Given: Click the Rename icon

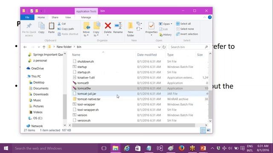Looking at the screenshot, I should point(118,26).
